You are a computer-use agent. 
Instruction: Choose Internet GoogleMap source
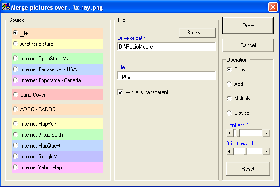(15, 157)
